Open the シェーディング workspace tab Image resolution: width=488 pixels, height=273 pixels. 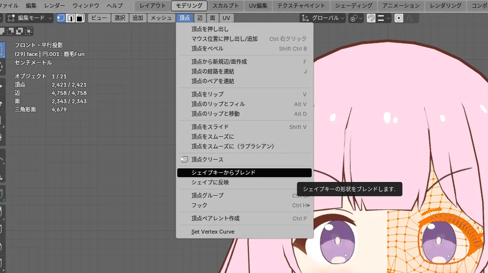click(354, 6)
